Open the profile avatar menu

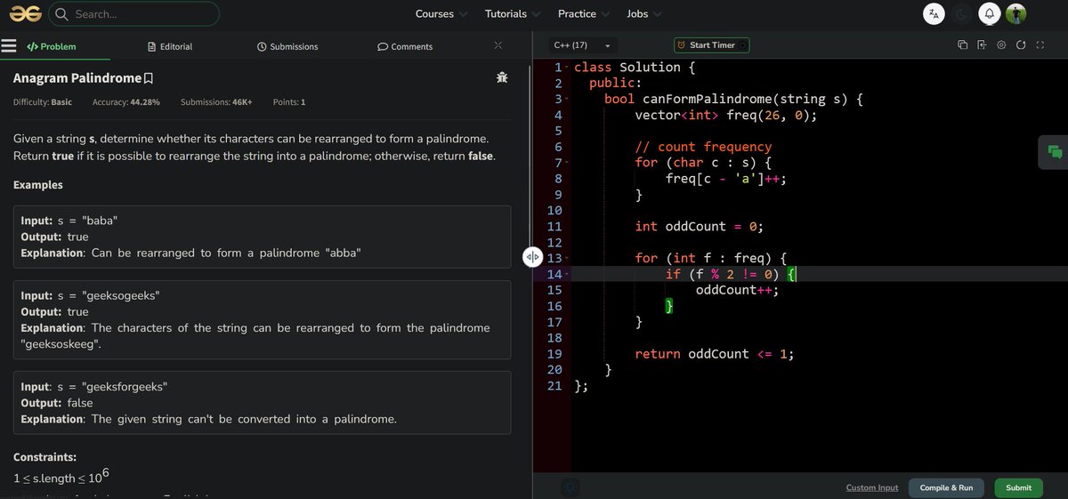(x=1015, y=13)
